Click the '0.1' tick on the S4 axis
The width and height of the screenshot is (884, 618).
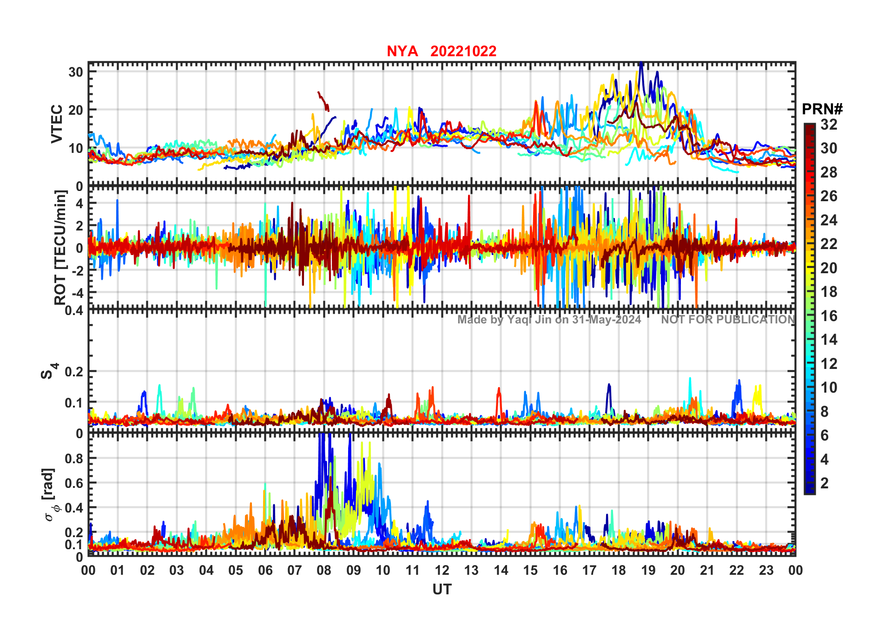[x=74, y=402]
